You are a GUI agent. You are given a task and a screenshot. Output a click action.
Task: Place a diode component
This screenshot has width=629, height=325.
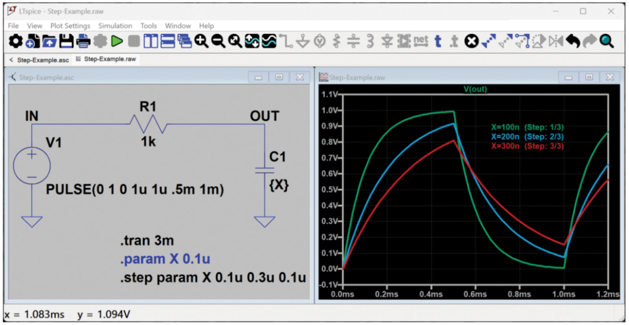pos(387,41)
